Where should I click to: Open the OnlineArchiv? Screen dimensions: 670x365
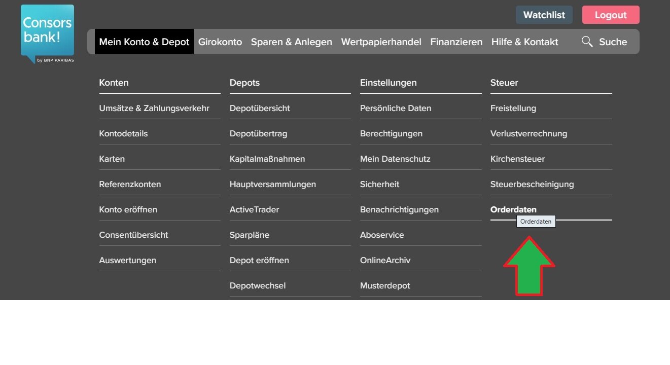click(385, 260)
